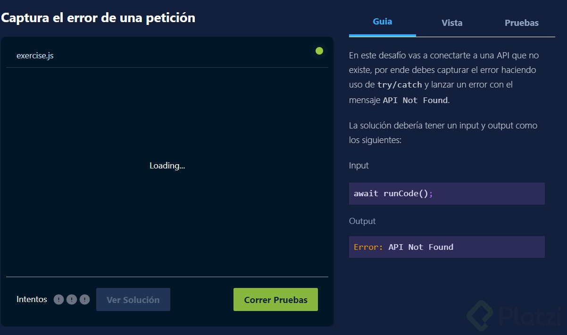This screenshot has width=567, height=335.
Task: Click the Intentos label
Action: tap(32, 299)
